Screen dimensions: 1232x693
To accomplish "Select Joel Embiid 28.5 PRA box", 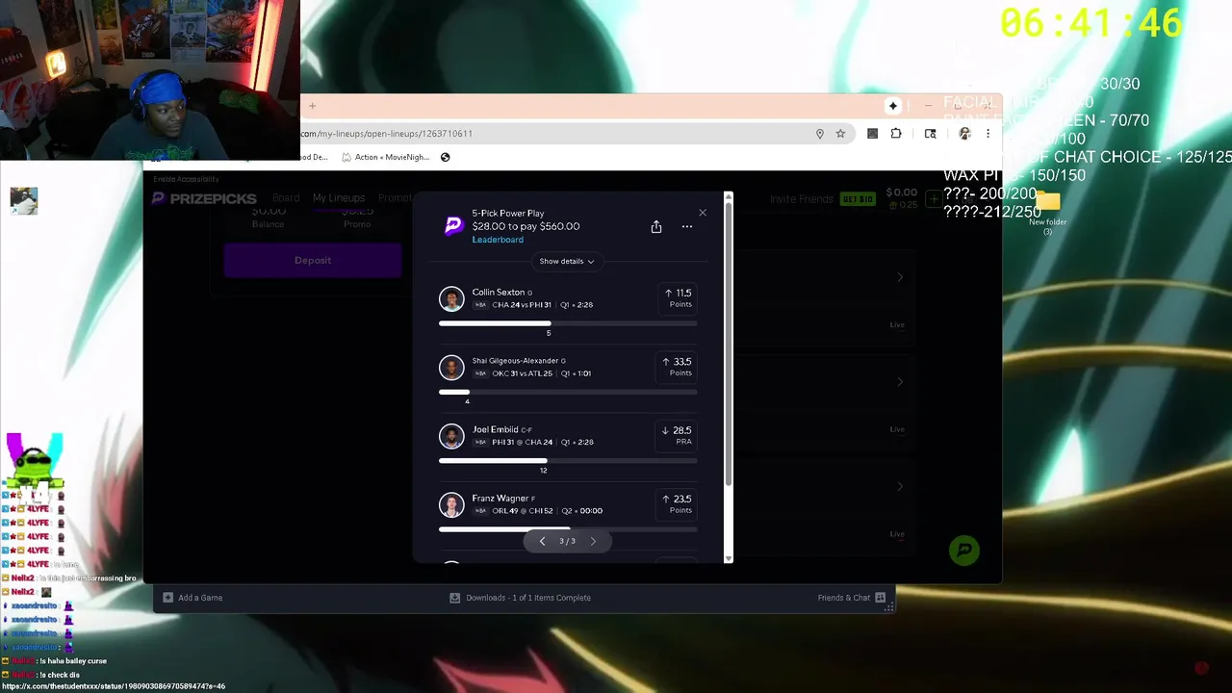I will tap(677, 436).
